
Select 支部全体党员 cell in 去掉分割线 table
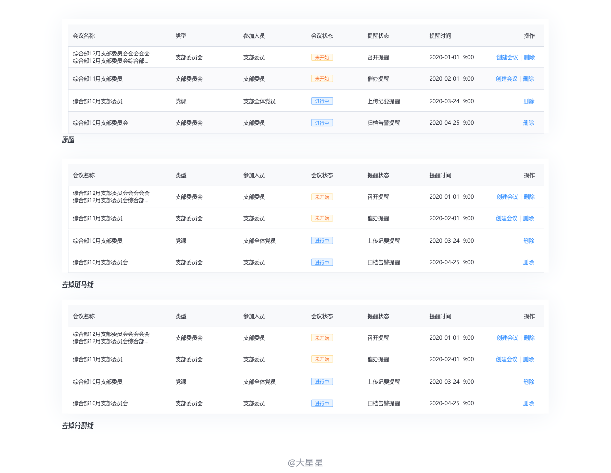point(260,382)
